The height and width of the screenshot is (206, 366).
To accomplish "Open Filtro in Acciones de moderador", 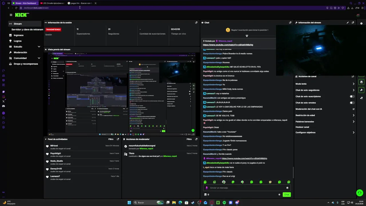I will pos(189,139).
